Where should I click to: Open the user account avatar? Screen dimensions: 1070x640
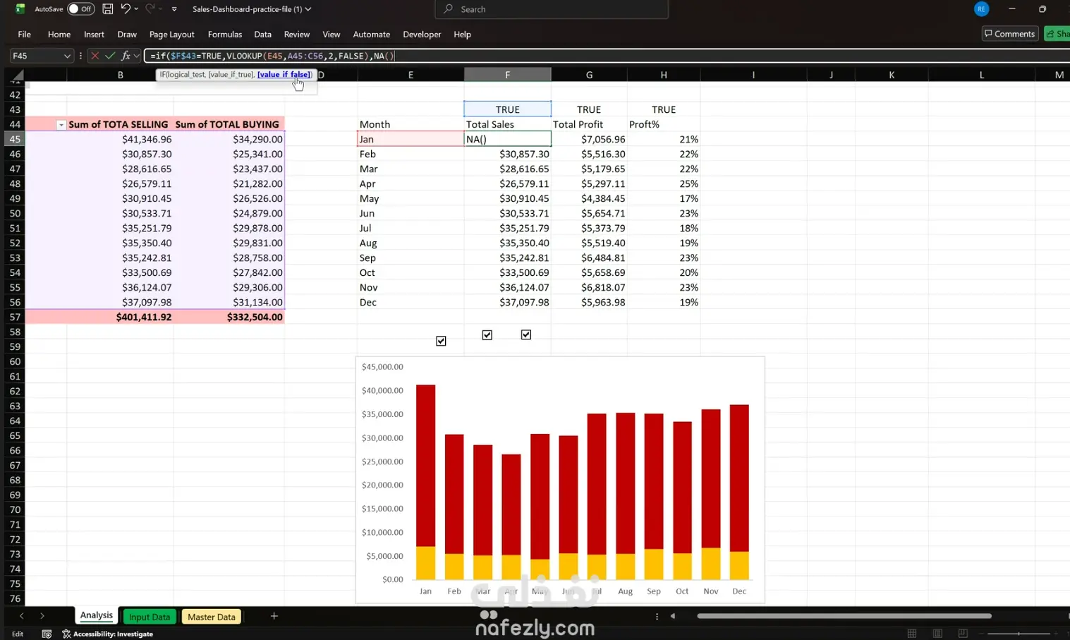[981, 9]
